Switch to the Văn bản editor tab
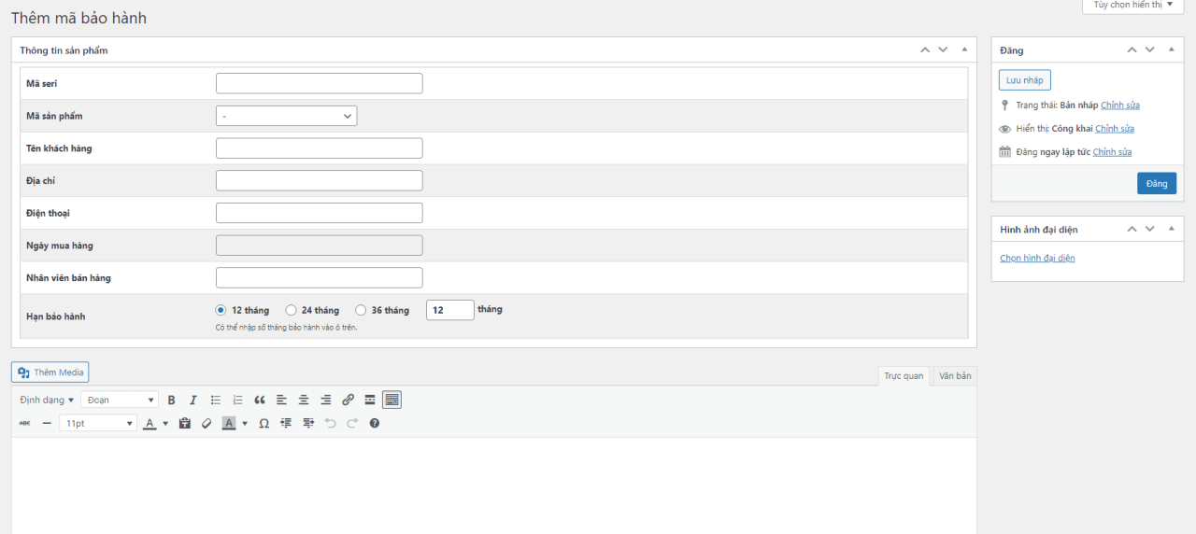This screenshot has height=534, width=1196. tap(955, 375)
